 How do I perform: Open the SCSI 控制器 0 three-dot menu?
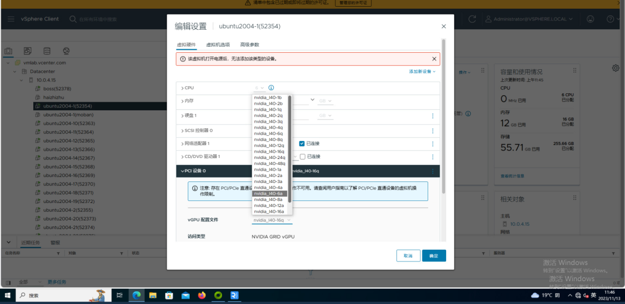[433, 131]
